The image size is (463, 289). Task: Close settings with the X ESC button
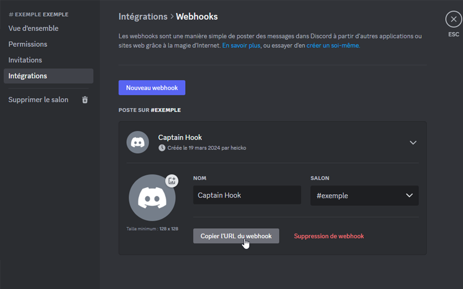point(453,20)
